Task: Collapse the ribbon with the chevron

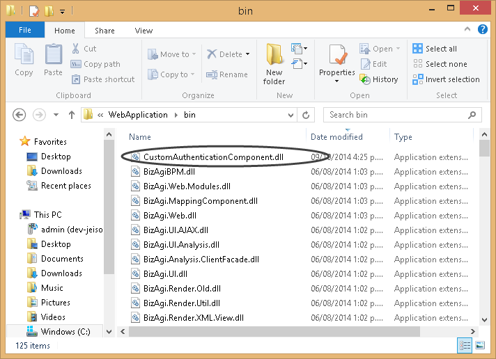Action: 467,29
